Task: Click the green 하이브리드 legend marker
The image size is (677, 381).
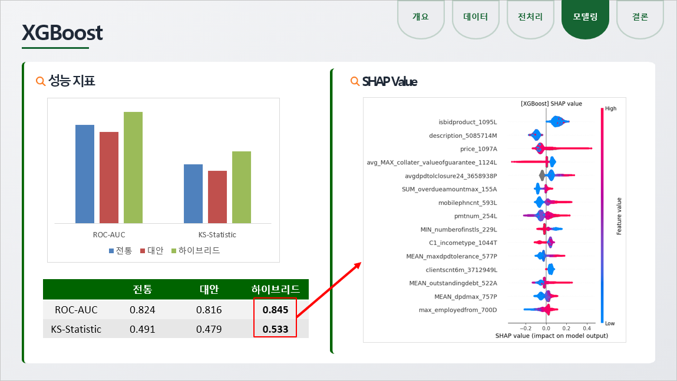Action: point(174,251)
